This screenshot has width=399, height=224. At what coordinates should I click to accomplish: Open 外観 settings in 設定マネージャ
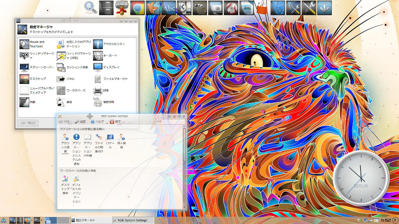tap(27, 102)
